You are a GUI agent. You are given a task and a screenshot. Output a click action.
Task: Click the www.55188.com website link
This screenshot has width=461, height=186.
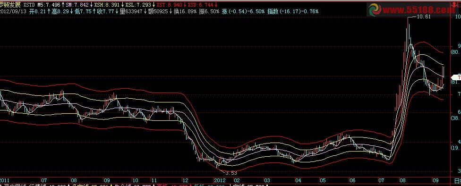[x=418, y=10]
